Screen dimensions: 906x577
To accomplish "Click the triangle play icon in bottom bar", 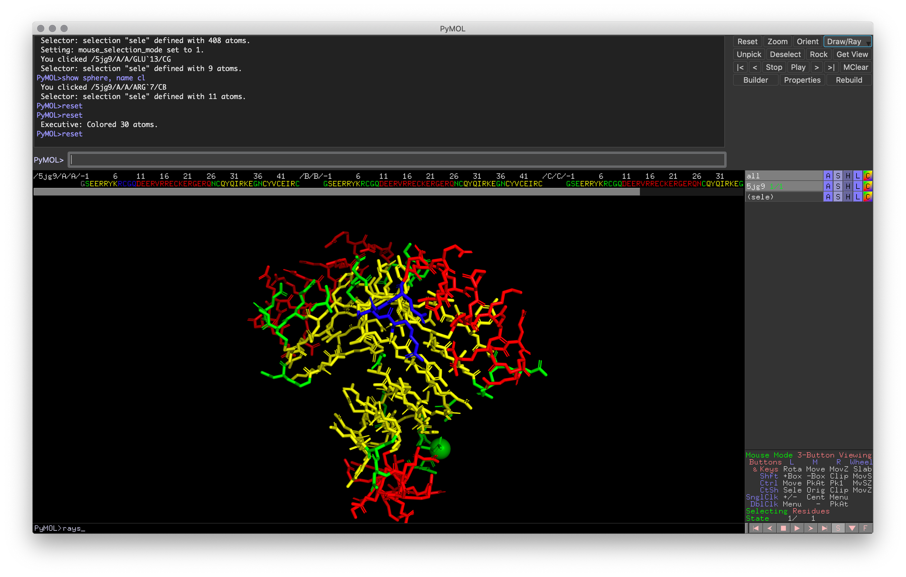I will coord(797,528).
